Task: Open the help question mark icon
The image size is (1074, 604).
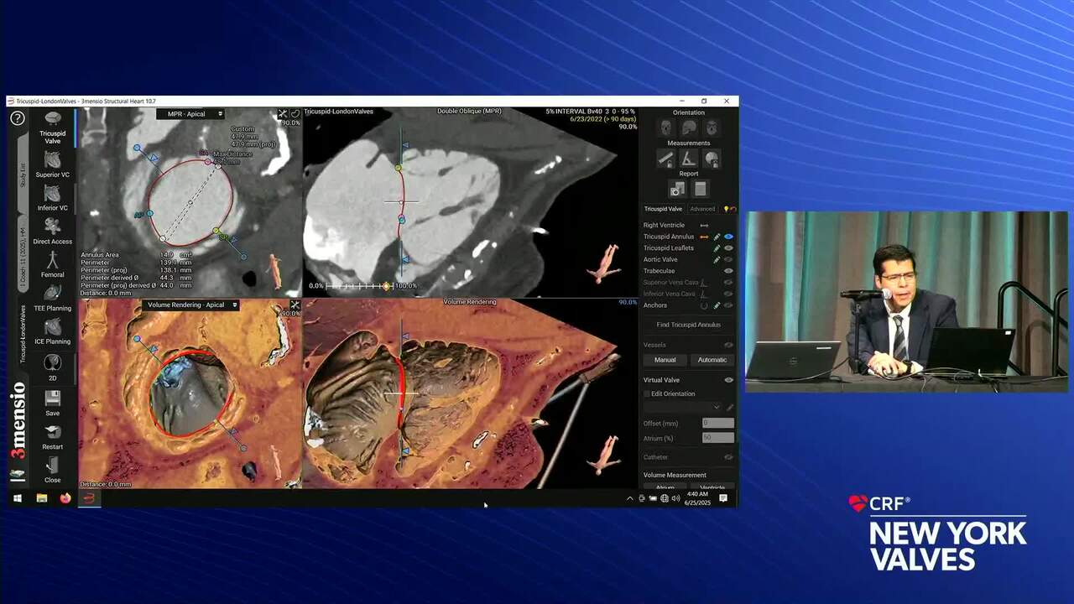Action: (18, 118)
